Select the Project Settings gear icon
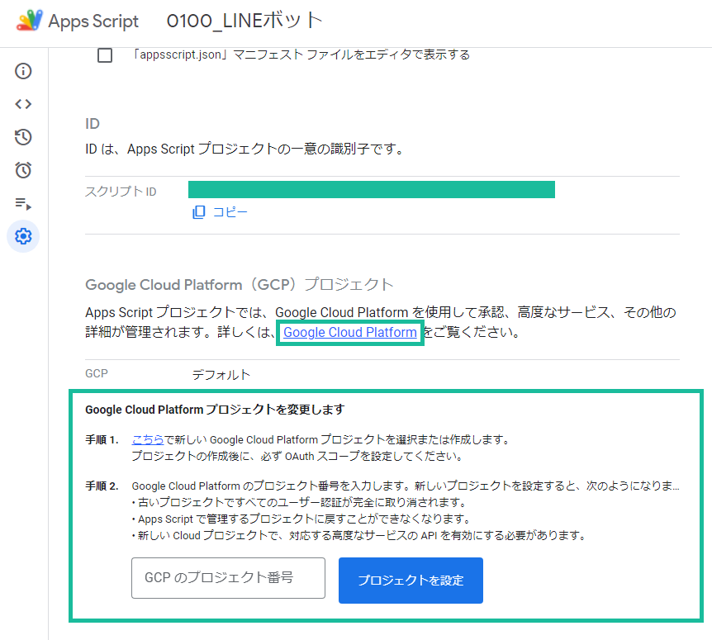712x640 pixels. (x=23, y=236)
